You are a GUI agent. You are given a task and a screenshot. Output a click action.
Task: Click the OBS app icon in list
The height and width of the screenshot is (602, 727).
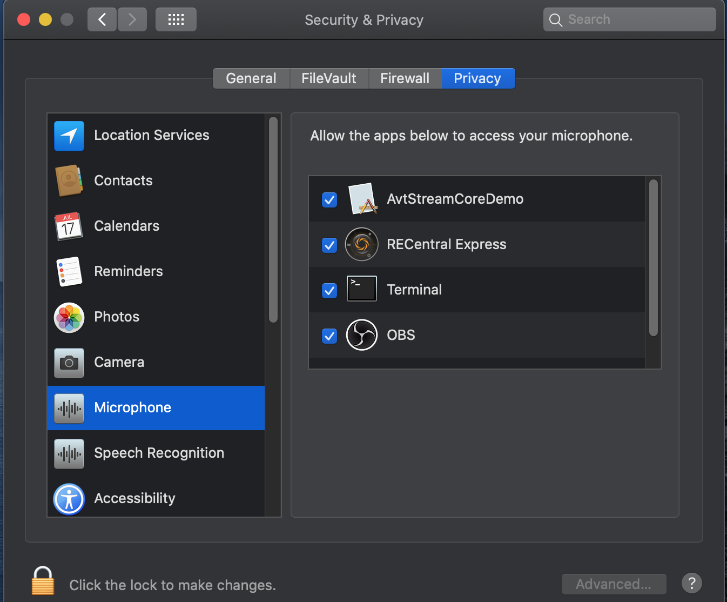(x=361, y=335)
